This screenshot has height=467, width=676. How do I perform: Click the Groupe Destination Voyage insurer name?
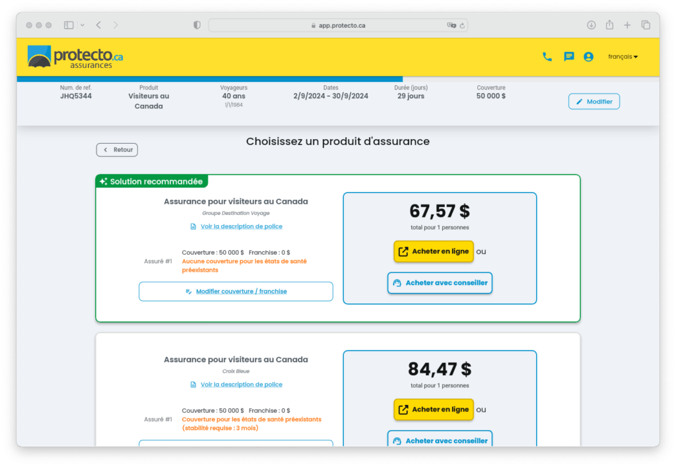coord(236,213)
